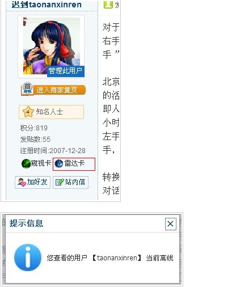This screenshot has width=236, height=287.
Task: Click the medal icon beside 进入商家黄页
Action: [x=28, y=88]
